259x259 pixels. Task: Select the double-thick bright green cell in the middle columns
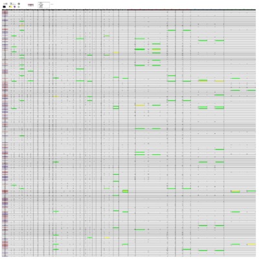pyautogui.click(x=140, y=49)
